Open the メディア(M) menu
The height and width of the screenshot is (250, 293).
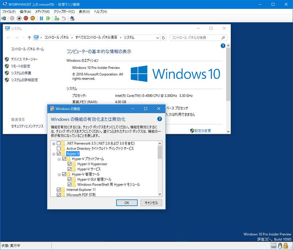(x=42, y=12)
